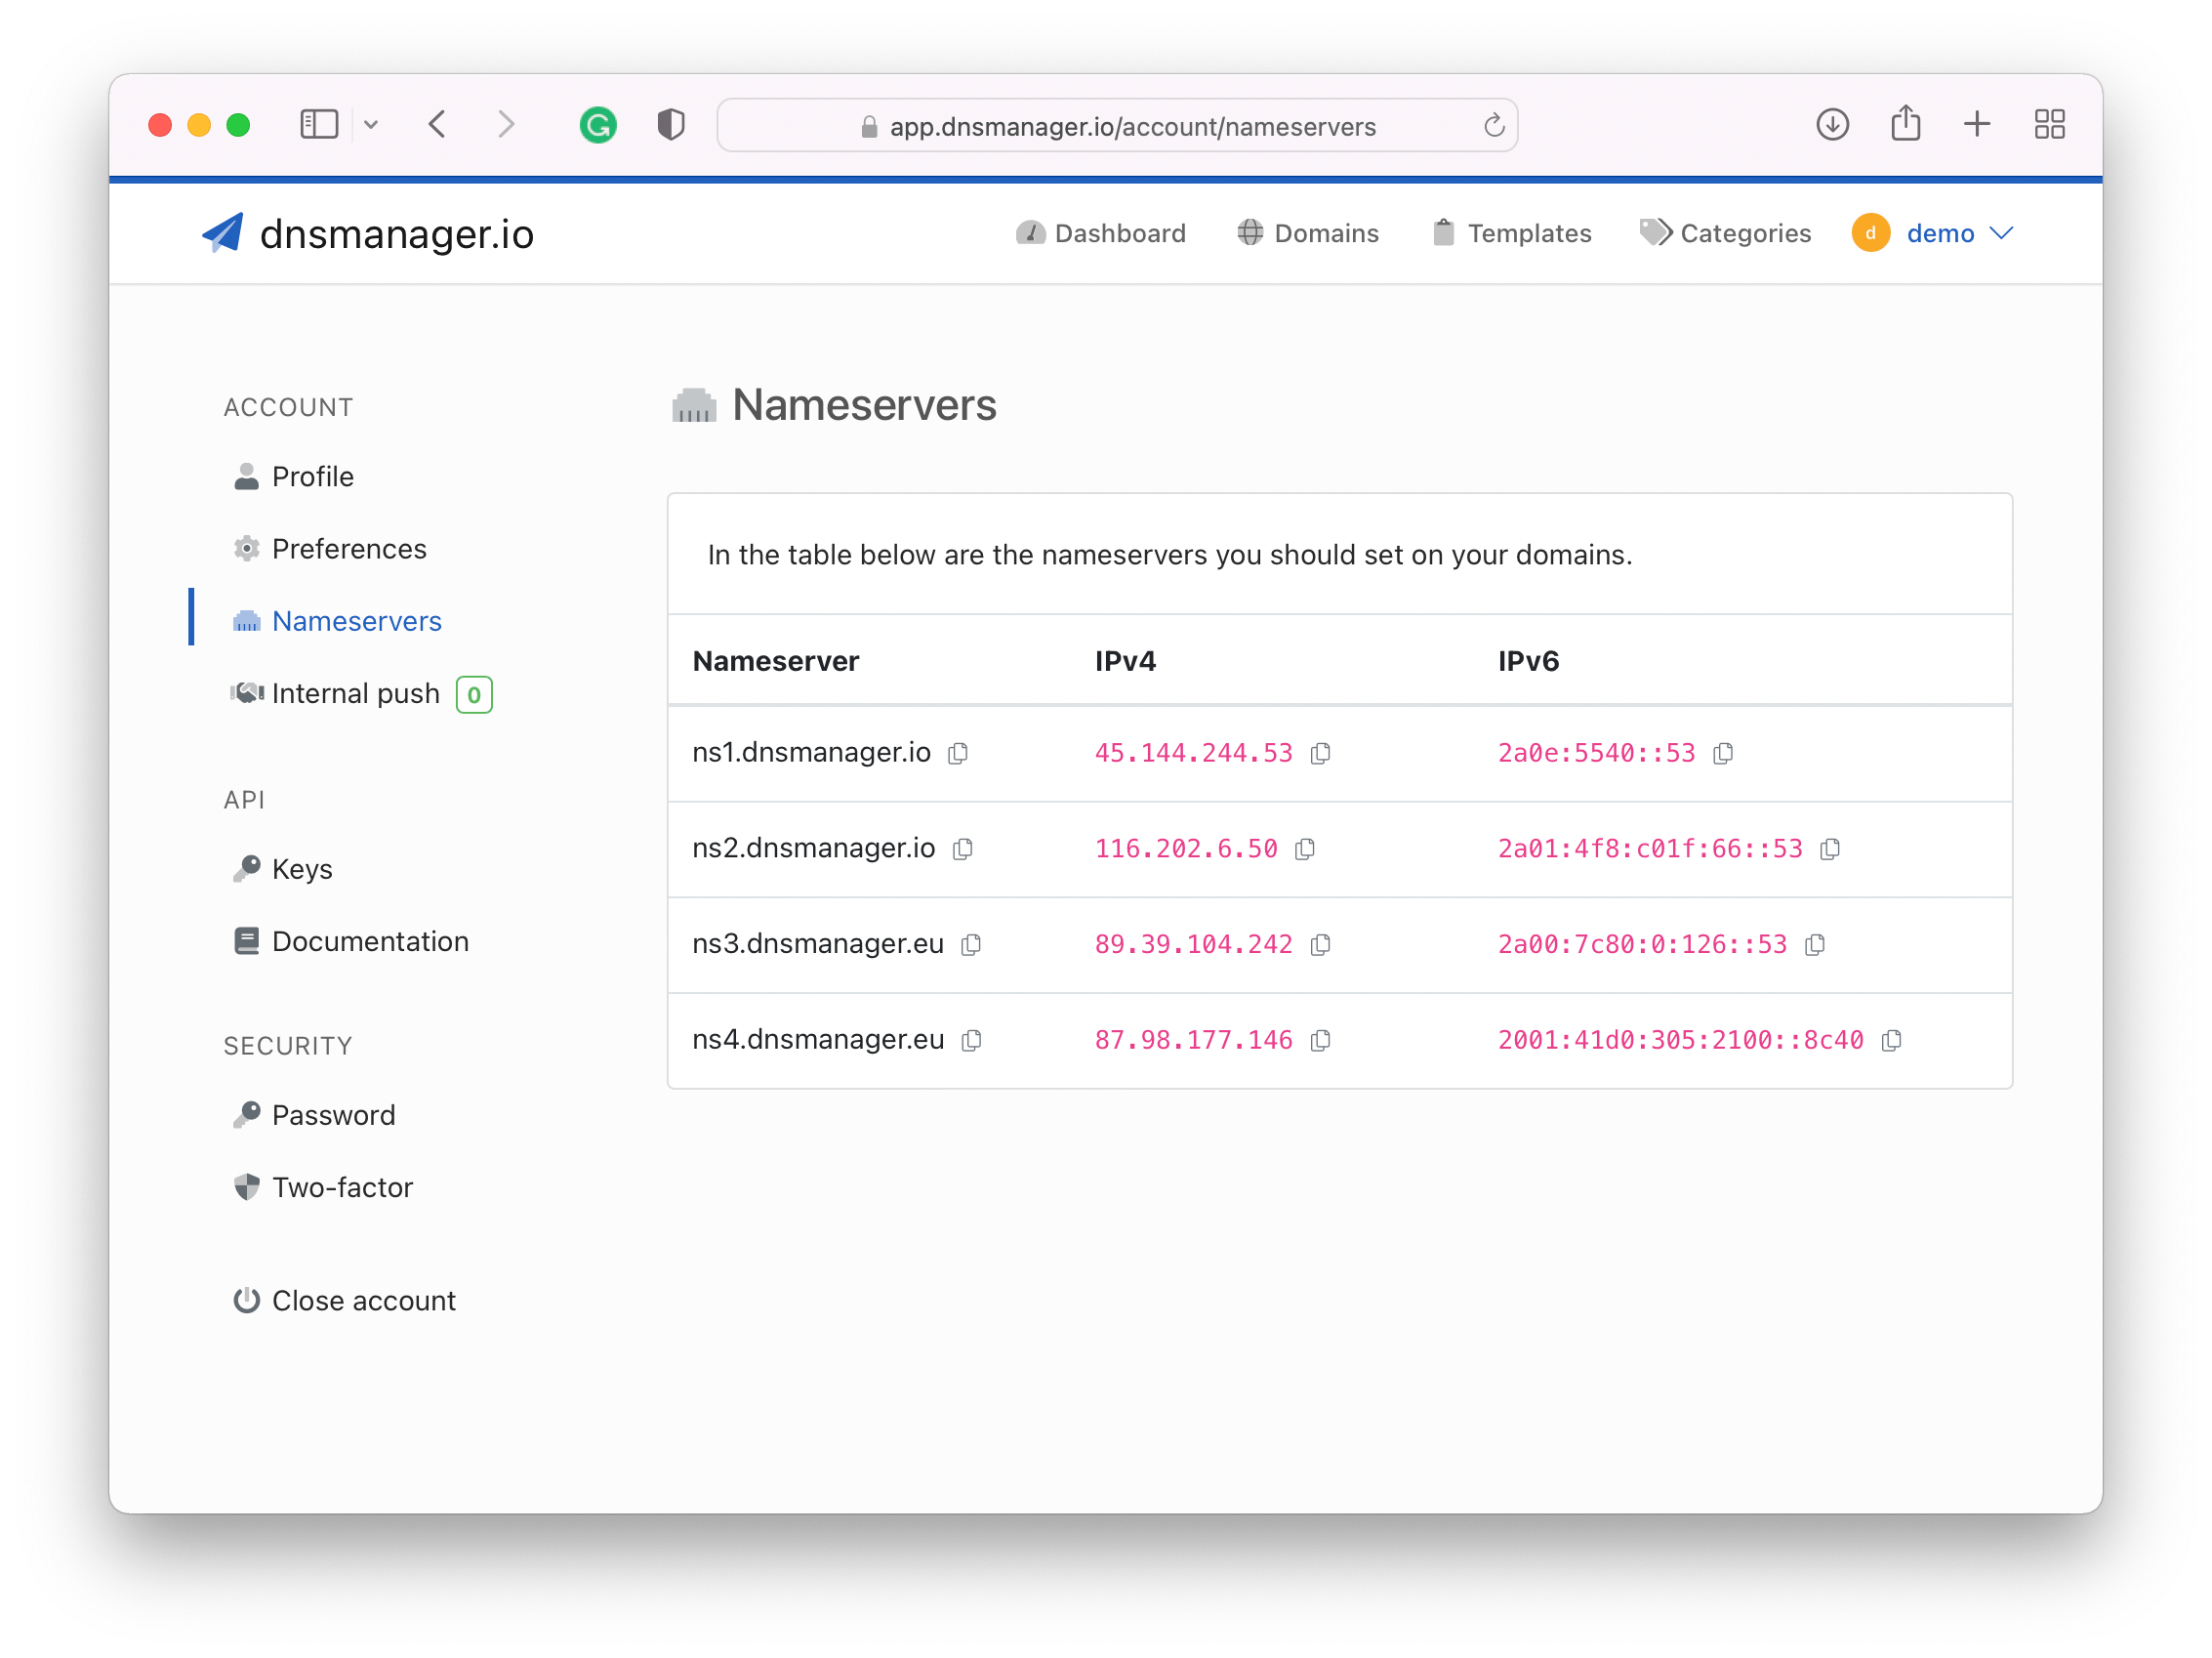Open Dashboard from top navigation
2212x1658 pixels.
point(1100,233)
